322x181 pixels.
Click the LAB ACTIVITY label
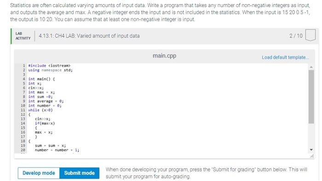click(23, 36)
